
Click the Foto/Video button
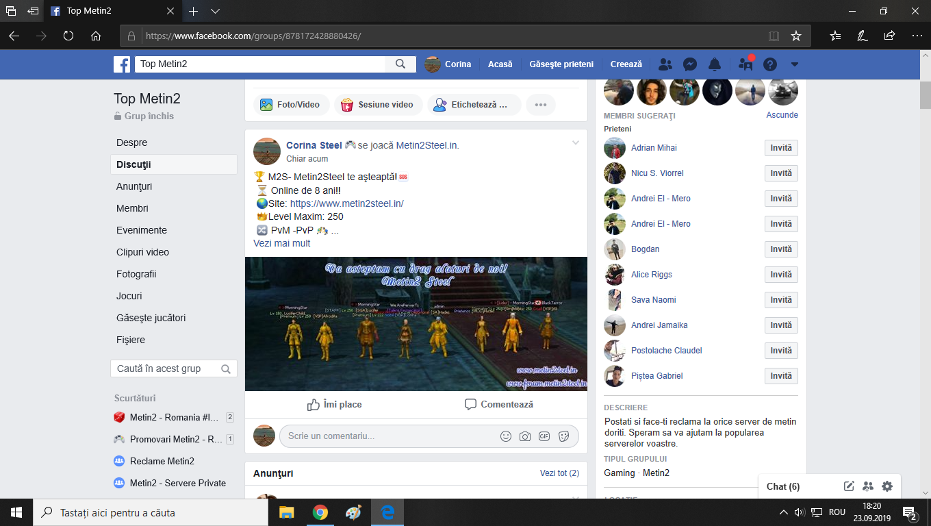click(292, 105)
